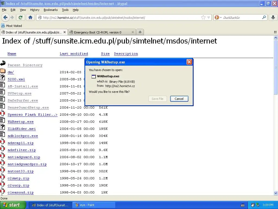Open the Windows Start menu
Screen dimensions: 278x209
(x=13, y=205)
